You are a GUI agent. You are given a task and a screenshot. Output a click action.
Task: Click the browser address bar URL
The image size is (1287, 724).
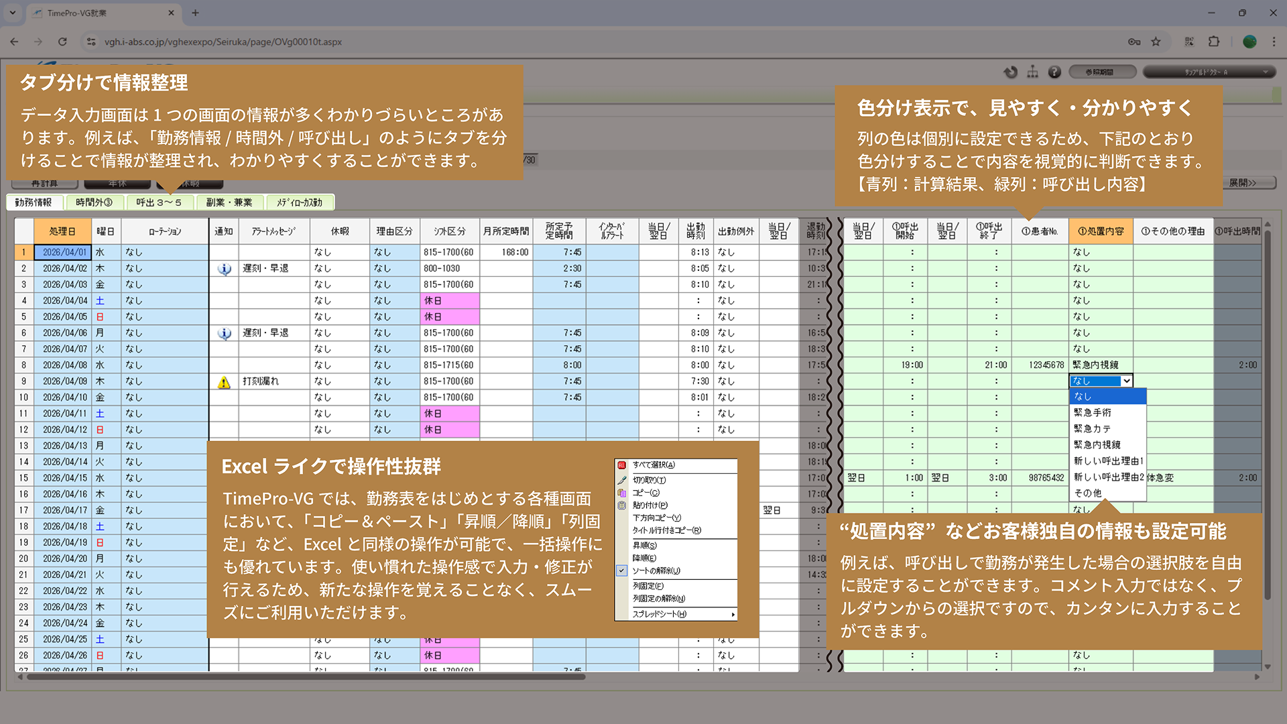pos(223,42)
